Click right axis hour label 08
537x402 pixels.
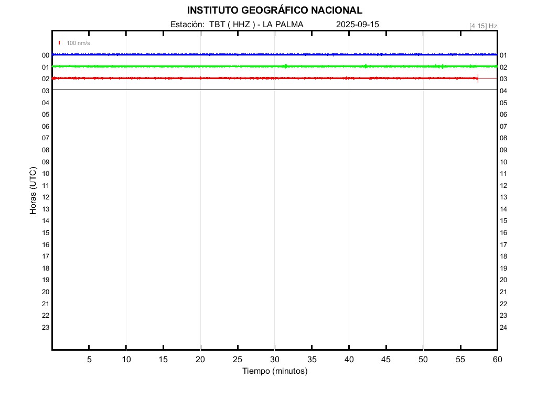pyautogui.click(x=503, y=138)
